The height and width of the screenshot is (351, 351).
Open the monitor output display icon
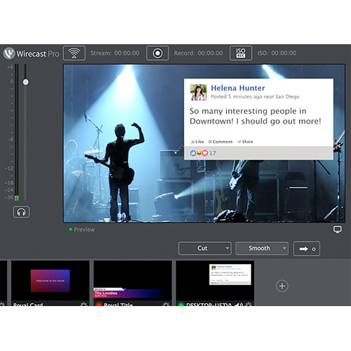[337, 230]
